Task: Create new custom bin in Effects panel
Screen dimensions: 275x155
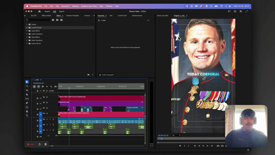Action: tap(88, 75)
